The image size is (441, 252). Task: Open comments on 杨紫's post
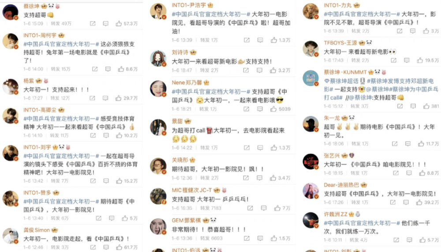[x=105, y=98]
